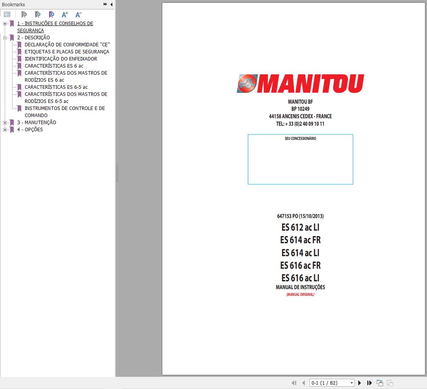This screenshot has width=427, height=389.
Task: Click the (MANUAL ORIGINAL) red text
Action: [301, 294]
